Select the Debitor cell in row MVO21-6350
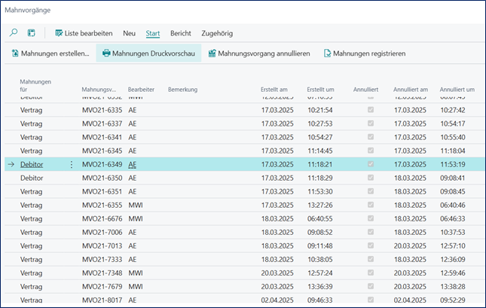This screenshot has height=308, width=486. [x=32, y=178]
